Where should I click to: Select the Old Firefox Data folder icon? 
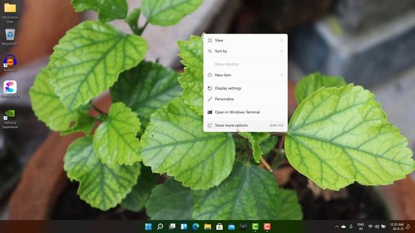point(10,13)
